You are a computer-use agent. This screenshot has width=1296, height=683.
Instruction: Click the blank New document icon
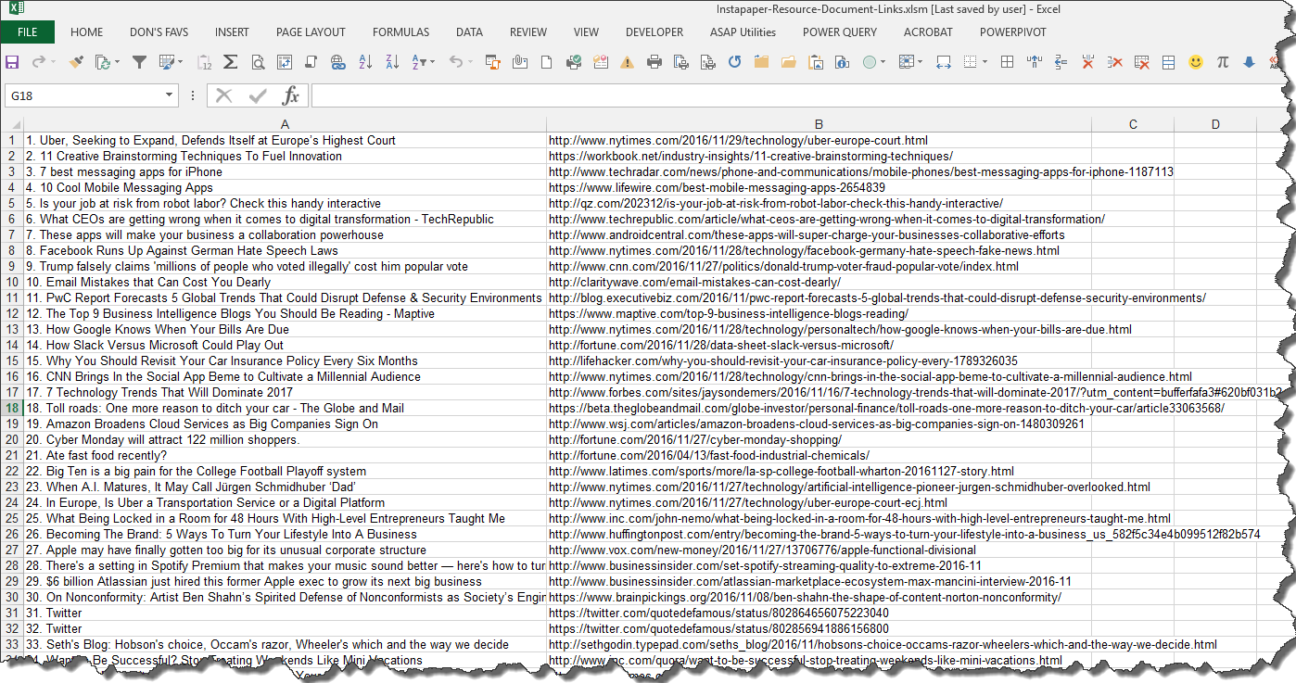click(546, 62)
